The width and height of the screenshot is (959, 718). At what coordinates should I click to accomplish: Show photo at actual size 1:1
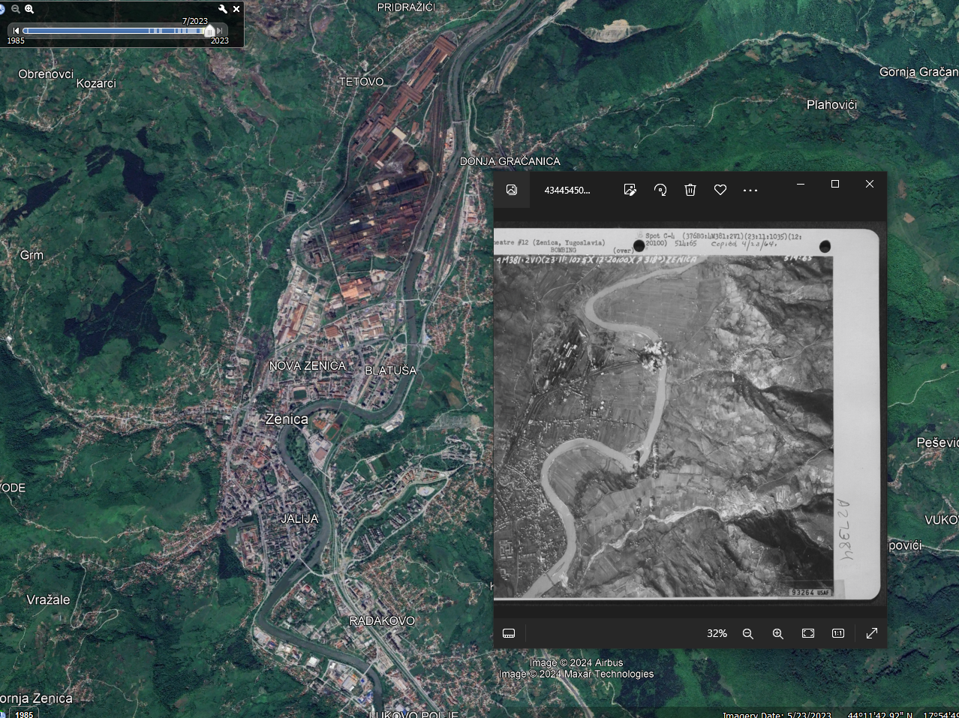[838, 633]
